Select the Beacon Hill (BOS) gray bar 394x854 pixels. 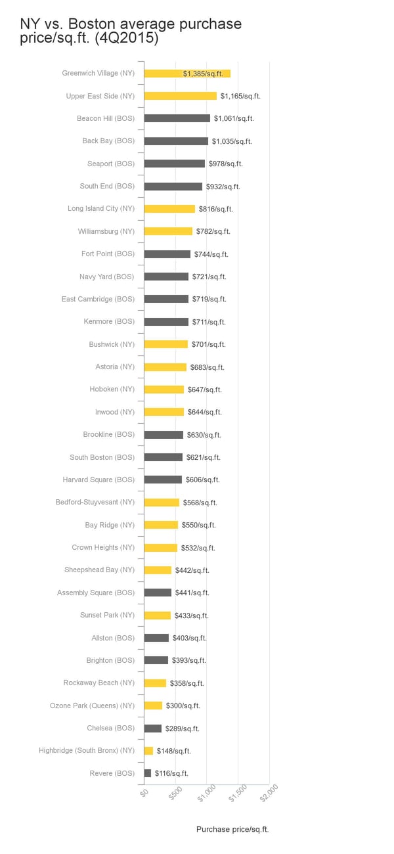click(177, 118)
